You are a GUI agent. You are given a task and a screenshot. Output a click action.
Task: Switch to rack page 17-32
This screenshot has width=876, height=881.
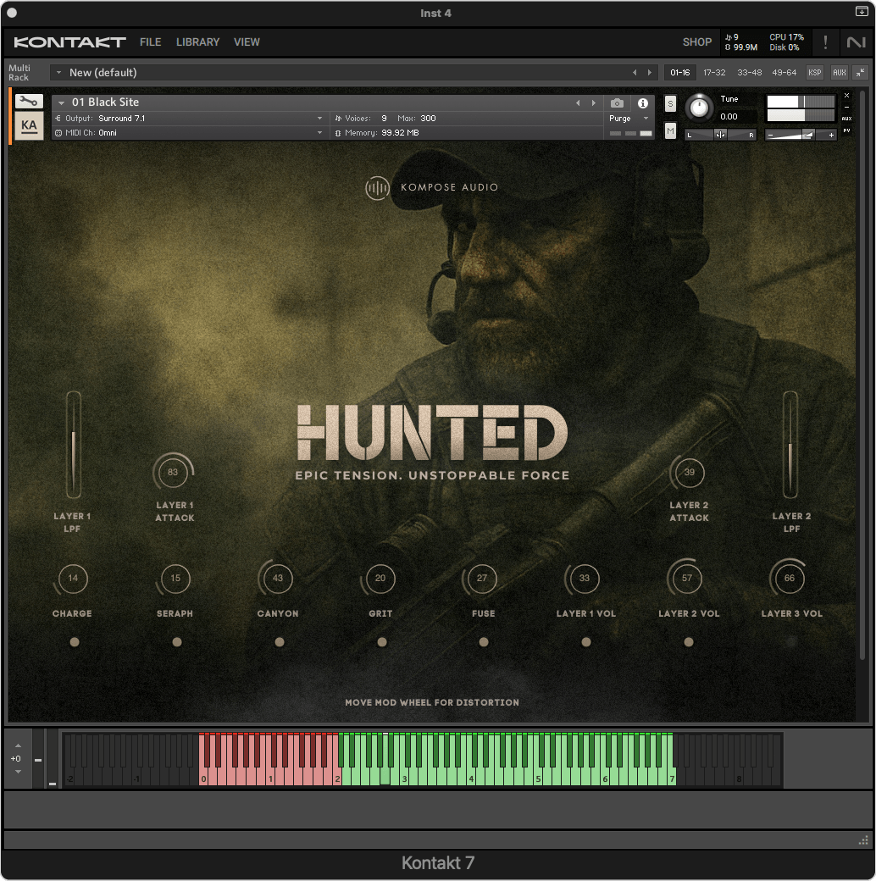[x=714, y=73]
